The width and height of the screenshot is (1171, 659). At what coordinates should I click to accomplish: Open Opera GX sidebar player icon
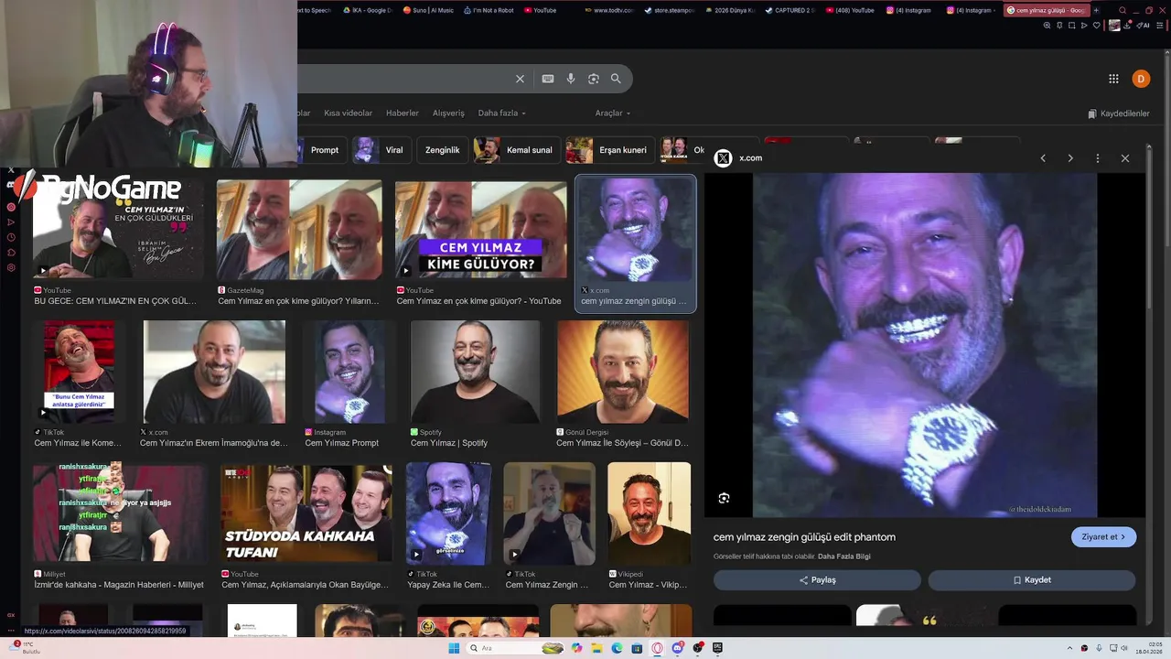11,207
